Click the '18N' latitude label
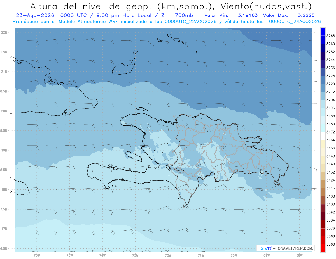 [x=4, y=189]
